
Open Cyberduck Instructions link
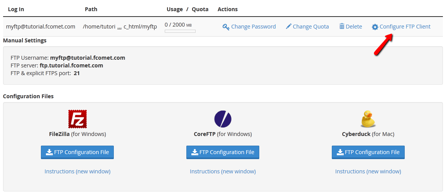368,171
